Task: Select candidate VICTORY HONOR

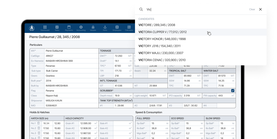Action: 201,39
